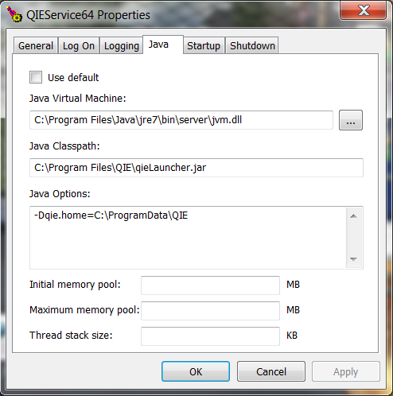
Task: Open the Shutdown tab
Action: 252,45
